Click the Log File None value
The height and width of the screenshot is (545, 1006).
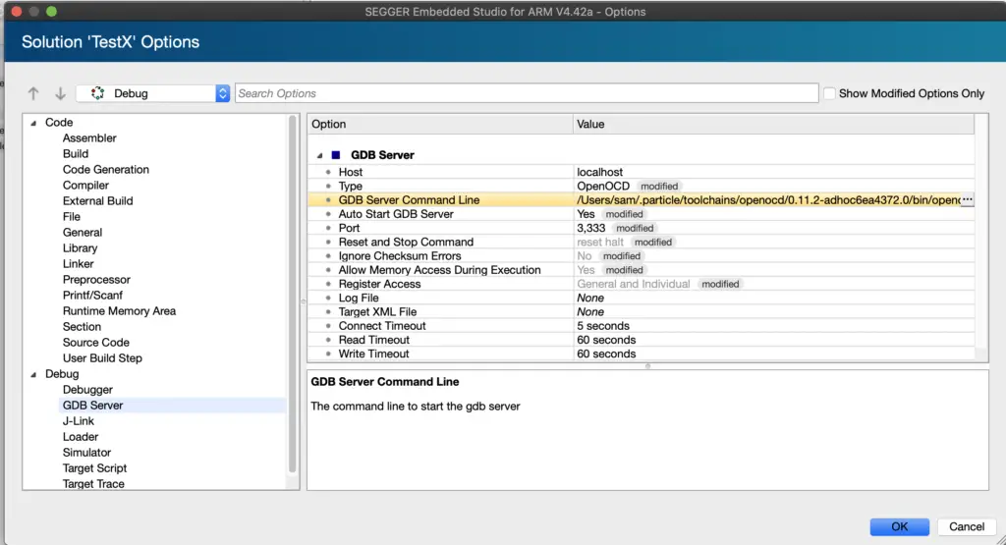pos(590,299)
